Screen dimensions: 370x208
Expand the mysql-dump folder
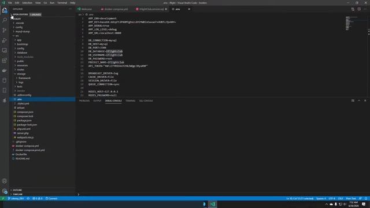[23, 31]
